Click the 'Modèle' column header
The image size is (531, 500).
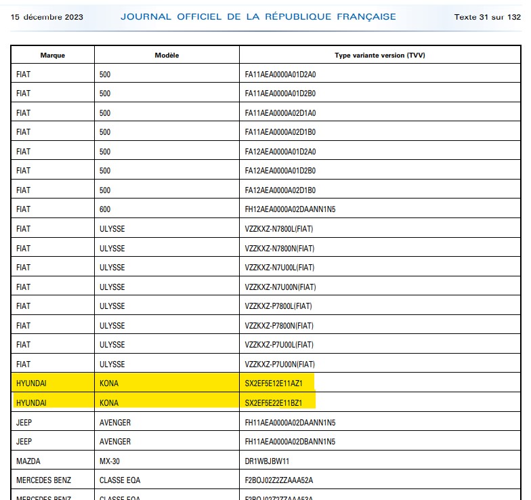coord(167,55)
